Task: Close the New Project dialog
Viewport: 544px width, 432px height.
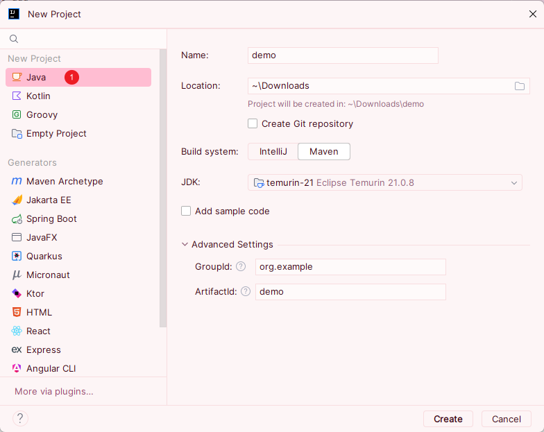Action: (x=533, y=14)
